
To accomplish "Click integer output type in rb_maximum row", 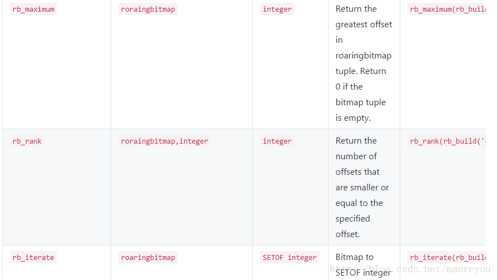I will [277, 9].
